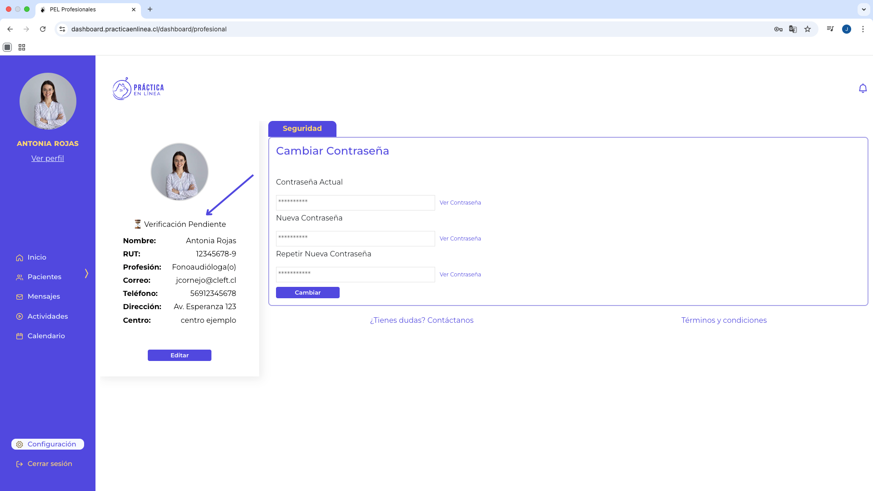This screenshot has height=491, width=873.
Task: Open the Calendario page
Action: click(x=46, y=336)
